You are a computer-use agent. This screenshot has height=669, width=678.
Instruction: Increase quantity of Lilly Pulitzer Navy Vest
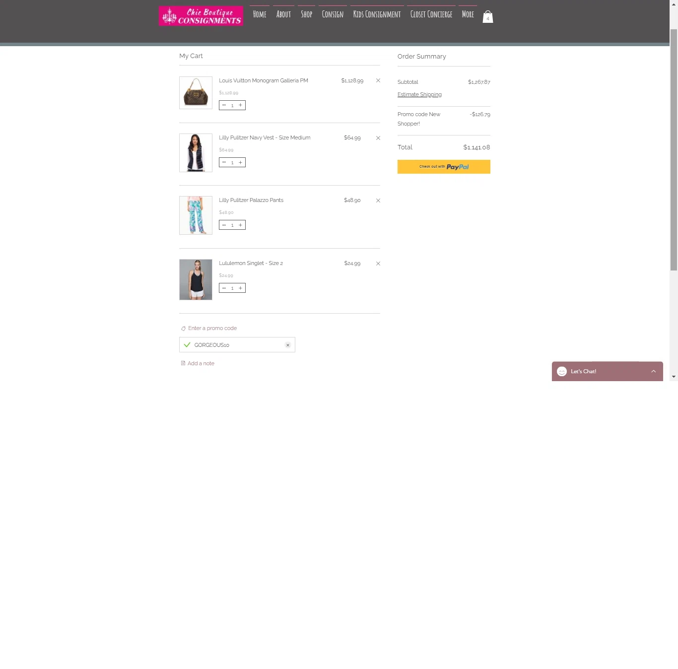pyautogui.click(x=241, y=162)
